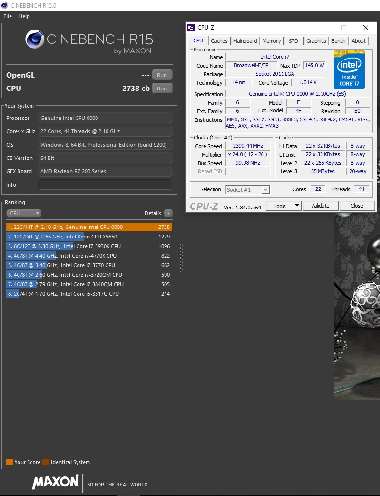This screenshot has height=496, width=380.
Task: Select ranking row Intel Core i7-3720QM
Action: pyautogui.click(x=89, y=275)
